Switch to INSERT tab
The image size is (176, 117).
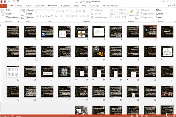pos(20,6)
